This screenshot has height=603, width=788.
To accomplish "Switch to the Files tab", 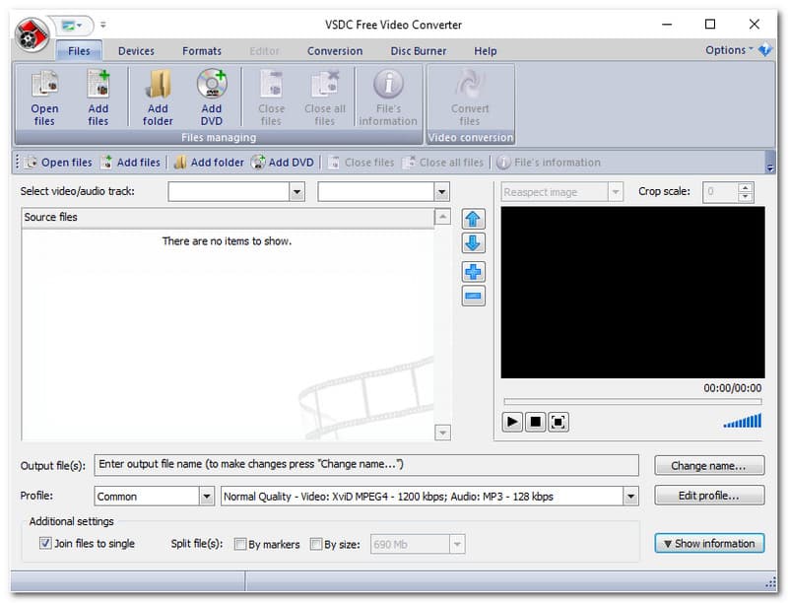I will click(x=79, y=51).
